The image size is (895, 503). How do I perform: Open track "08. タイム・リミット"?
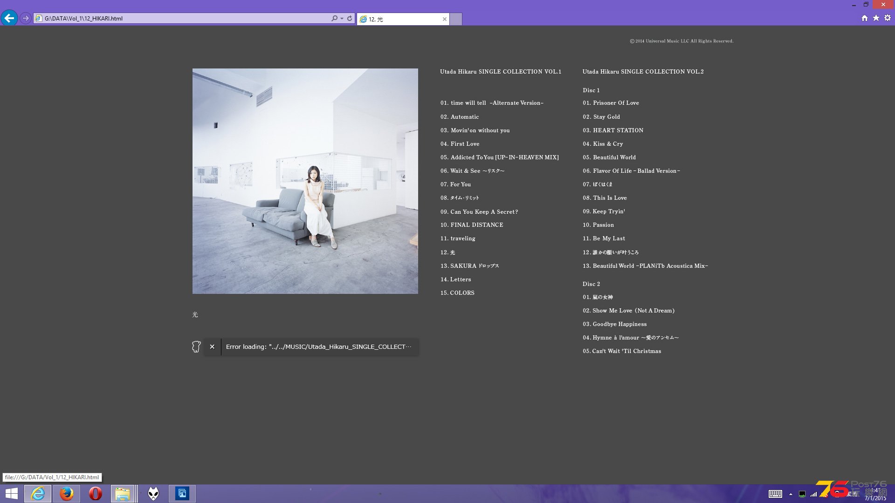point(460,198)
